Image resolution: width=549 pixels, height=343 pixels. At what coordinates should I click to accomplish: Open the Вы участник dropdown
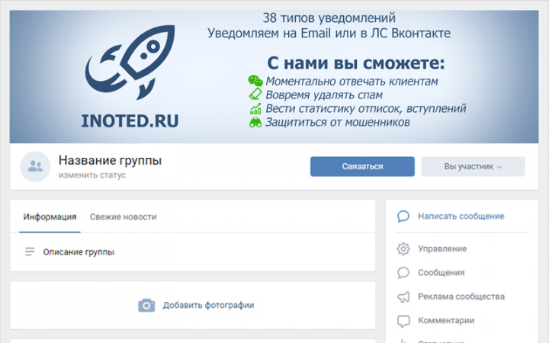coord(473,167)
